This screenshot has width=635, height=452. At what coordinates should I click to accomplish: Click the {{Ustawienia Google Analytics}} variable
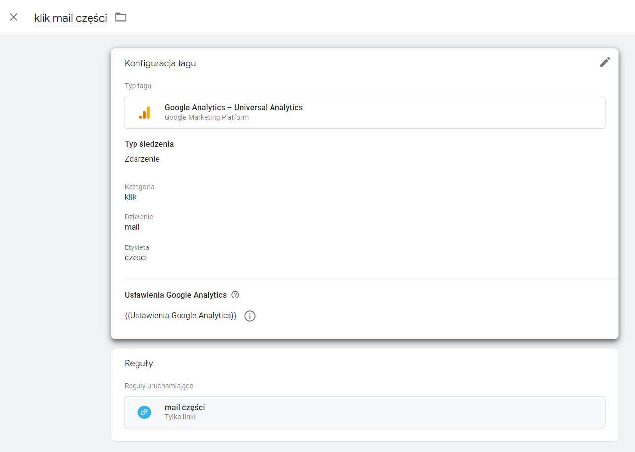[181, 315]
